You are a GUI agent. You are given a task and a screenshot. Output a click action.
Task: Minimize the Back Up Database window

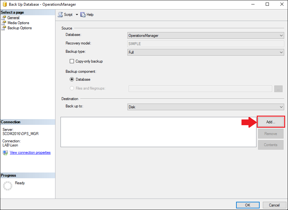tap(253, 4)
